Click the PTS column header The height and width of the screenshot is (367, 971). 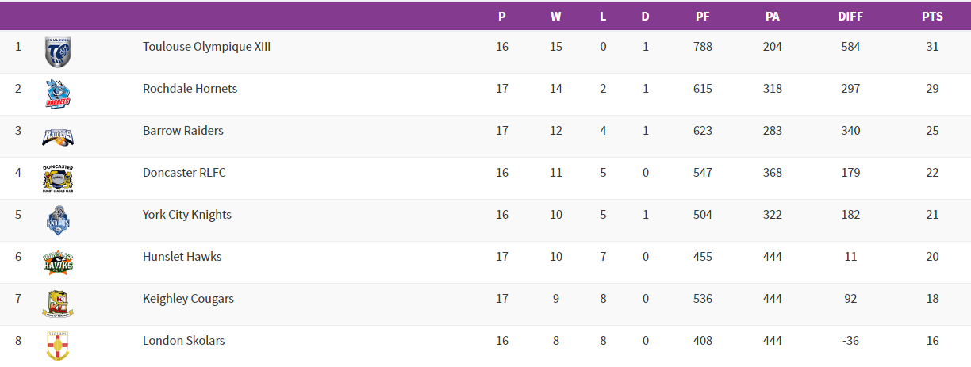(931, 17)
